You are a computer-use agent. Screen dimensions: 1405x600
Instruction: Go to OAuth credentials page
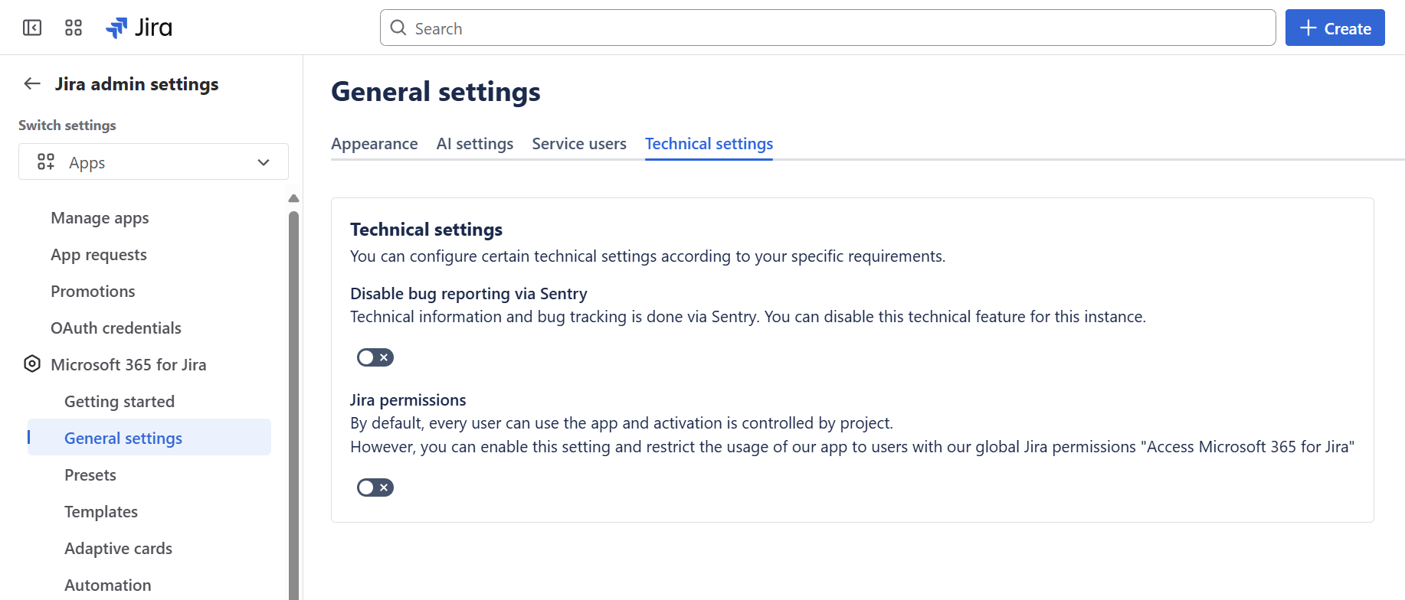click(x=116, y=328)
